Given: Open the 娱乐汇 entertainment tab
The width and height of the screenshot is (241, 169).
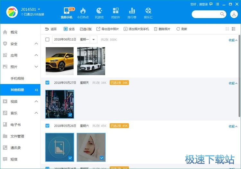Looking at the screenshot, I should 148,13.
